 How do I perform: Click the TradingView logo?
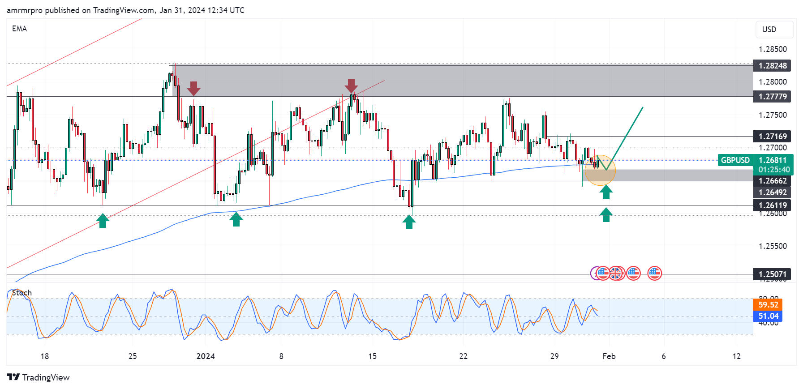click(38, 377)
